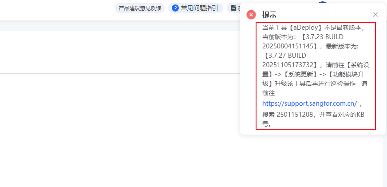Open the support.sangfor.com.cn link
387x187 pixels.
click(309, 103)
